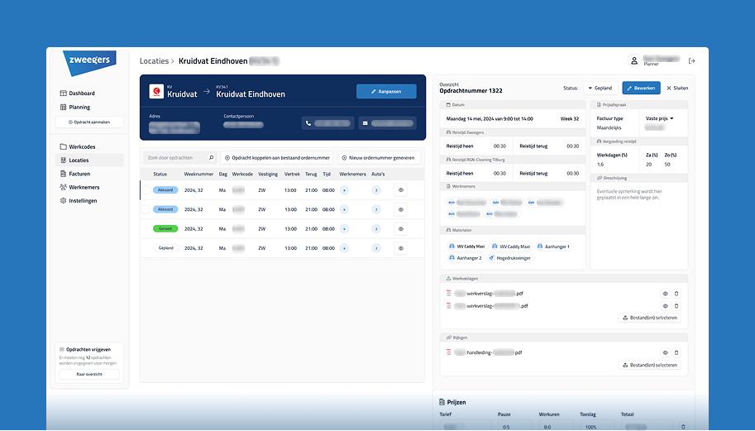755x431 pixels.
Task: Click the phone icon in the Kruidvat header
Action: click(x=308, y=124)
